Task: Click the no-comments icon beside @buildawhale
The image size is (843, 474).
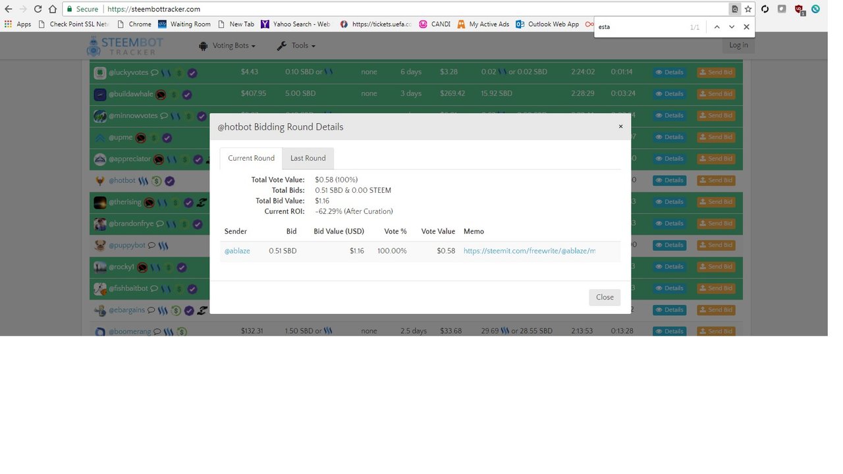Action: pos(161,94)
